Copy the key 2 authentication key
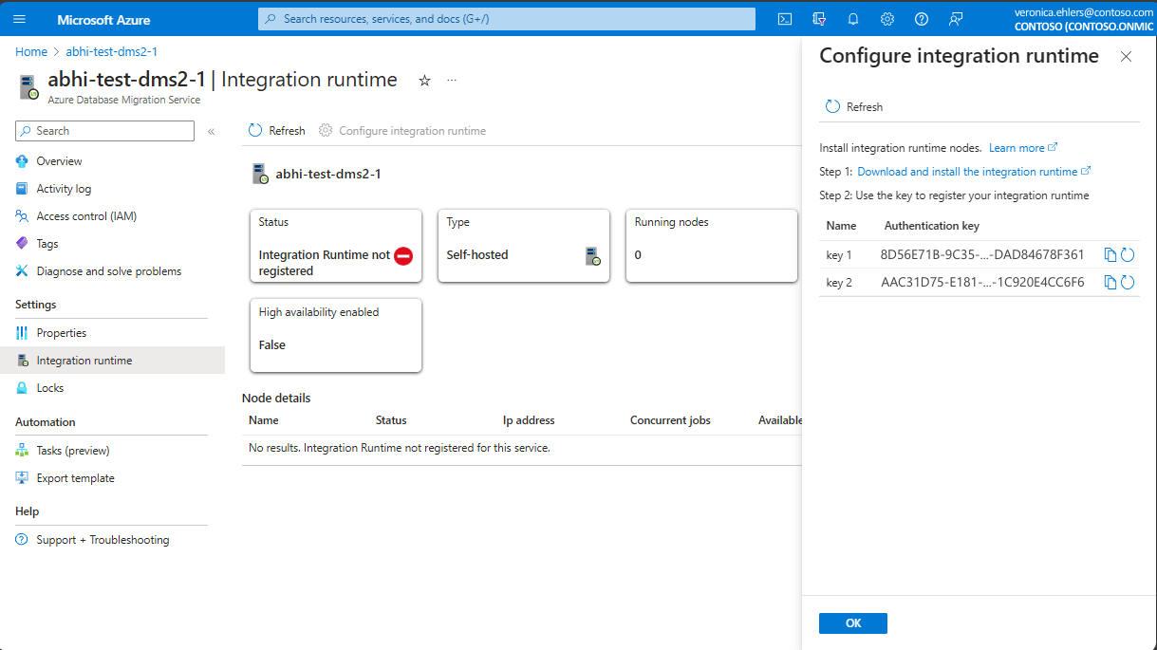 [x=1112, y=281]
